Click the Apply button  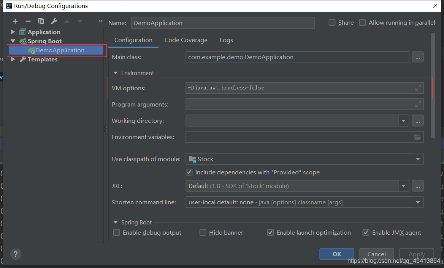417,254
